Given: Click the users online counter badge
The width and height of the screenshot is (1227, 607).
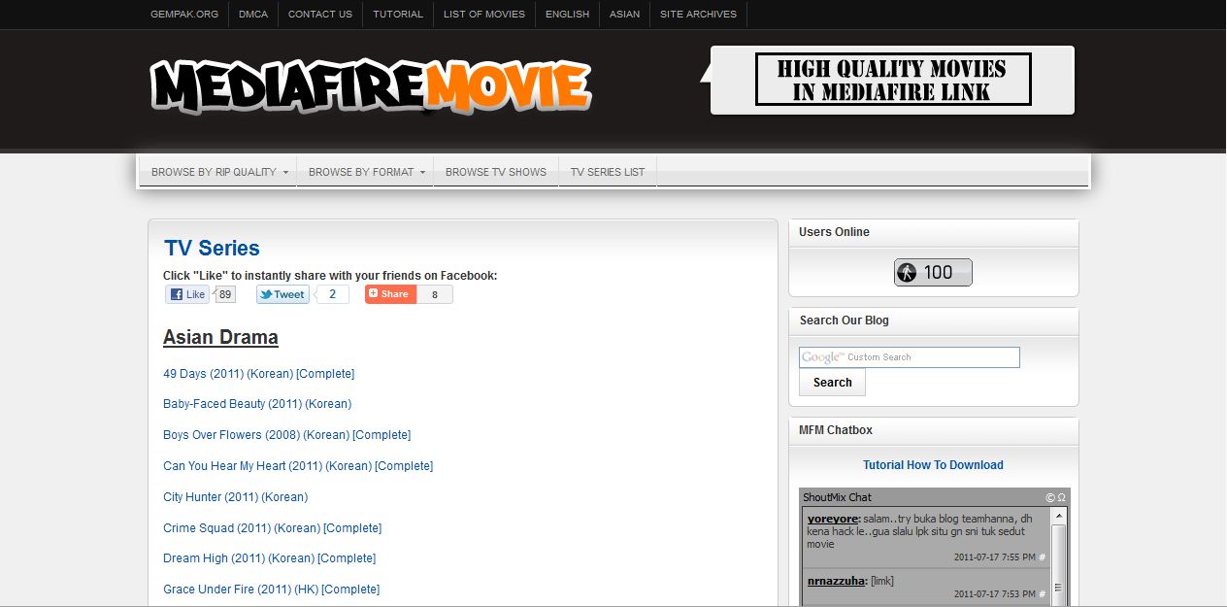Looking at the screenshot, I should [x=933, y=273].
